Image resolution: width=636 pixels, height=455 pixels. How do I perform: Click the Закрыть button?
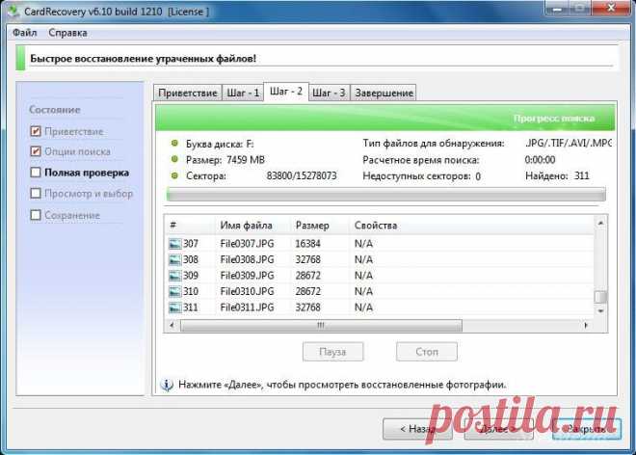pyautogui.click(x=587, y=429)
